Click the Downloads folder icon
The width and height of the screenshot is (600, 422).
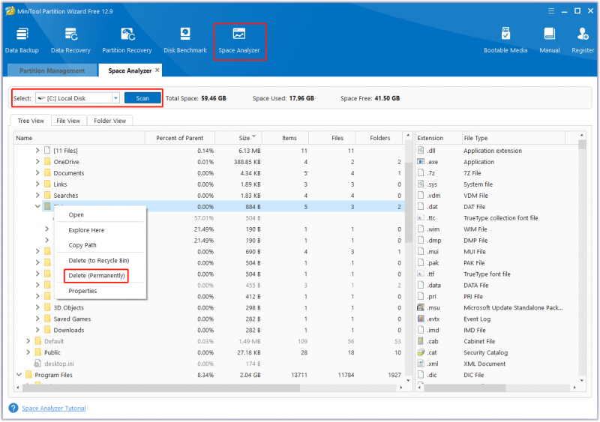[47, 330]
